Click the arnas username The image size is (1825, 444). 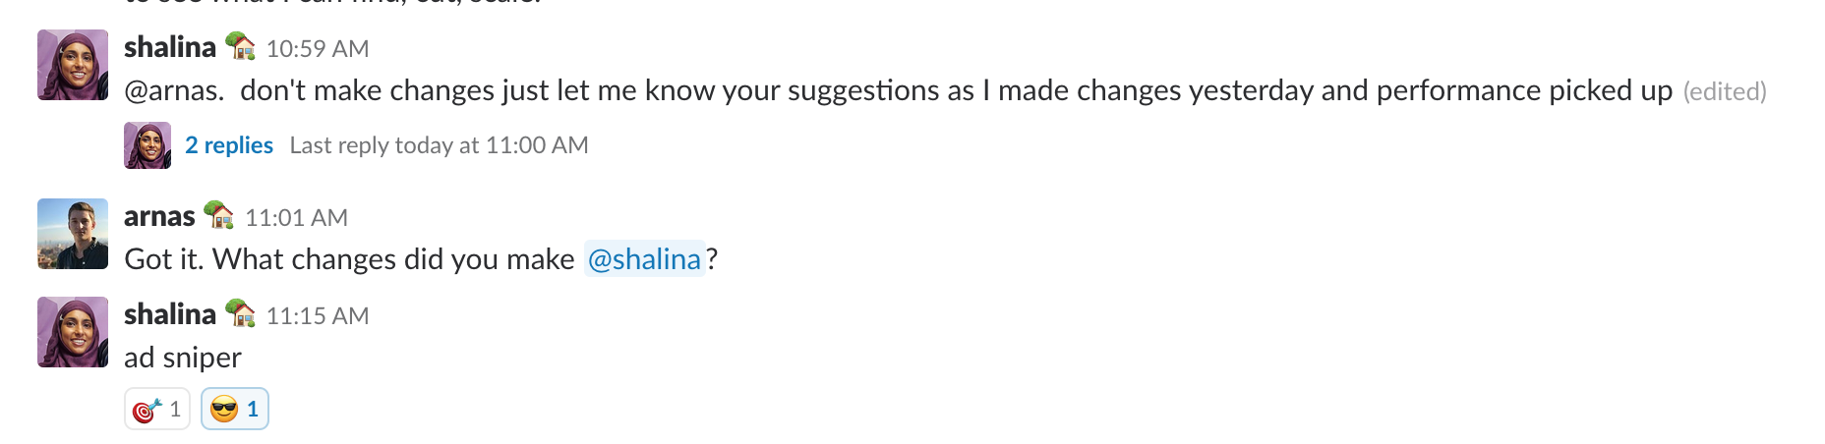coord(159,216)
